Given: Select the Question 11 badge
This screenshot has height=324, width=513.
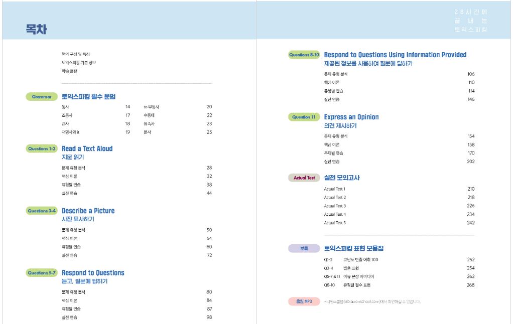Looking at the screenshot, I should tap(304, 117).
